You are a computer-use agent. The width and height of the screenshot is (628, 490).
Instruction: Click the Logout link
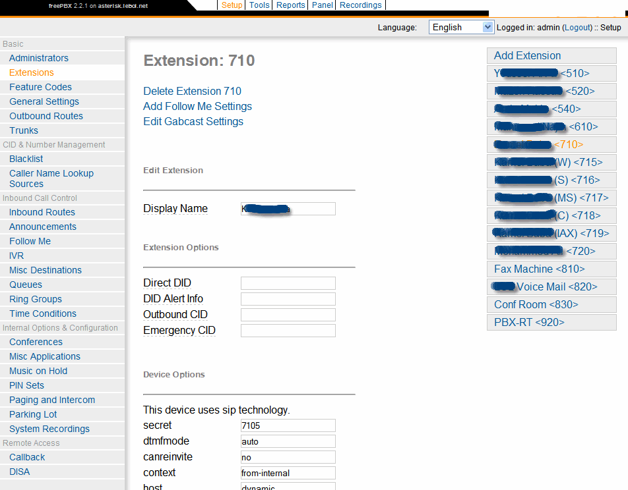(578, 28)
